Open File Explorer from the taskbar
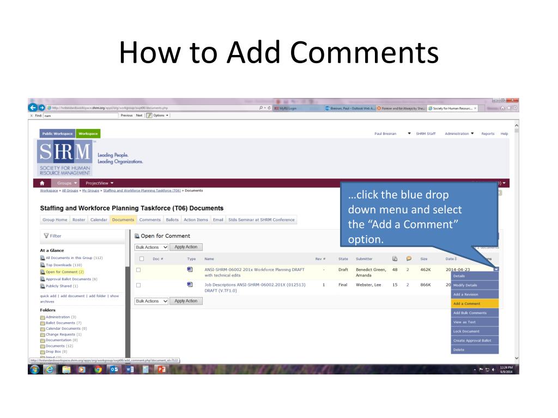558x418 pixels. 66,370
